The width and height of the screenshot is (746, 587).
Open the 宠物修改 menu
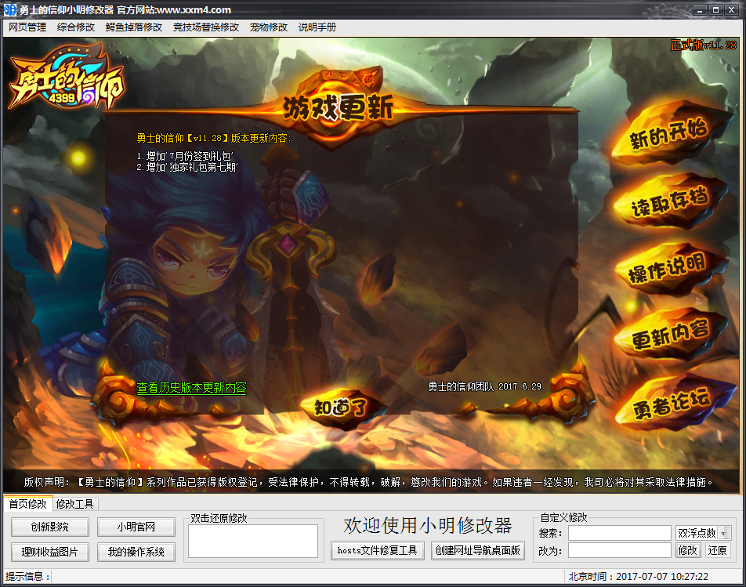click(269, 27)
